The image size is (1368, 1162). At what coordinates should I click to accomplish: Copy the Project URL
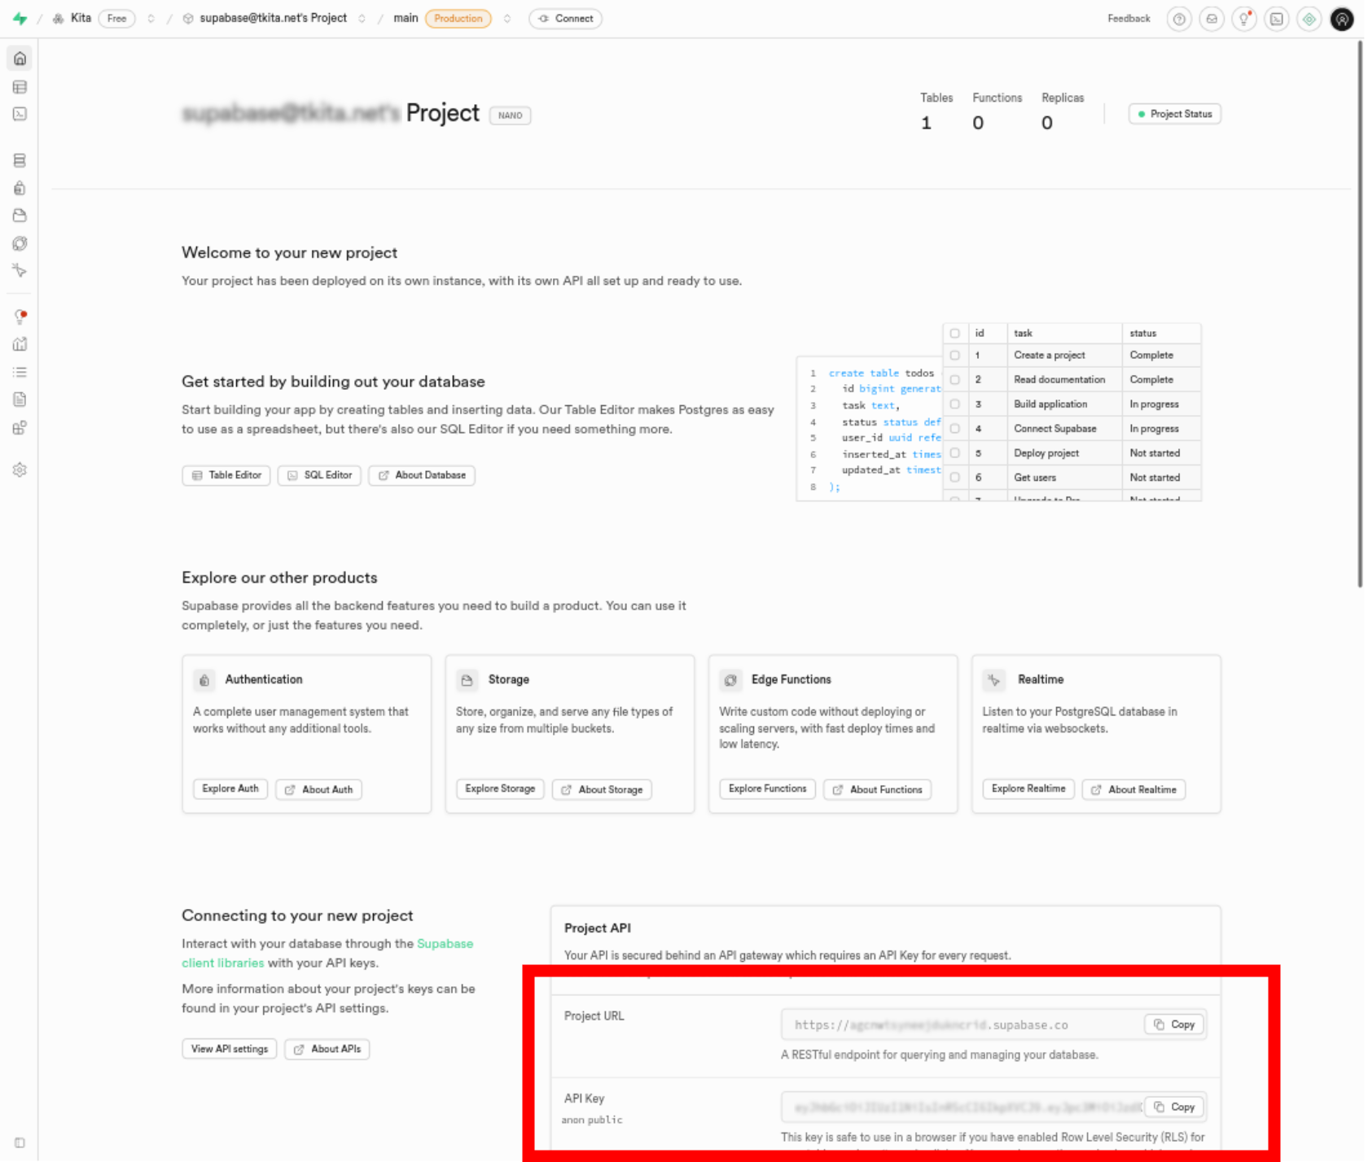[1173, 1024]
